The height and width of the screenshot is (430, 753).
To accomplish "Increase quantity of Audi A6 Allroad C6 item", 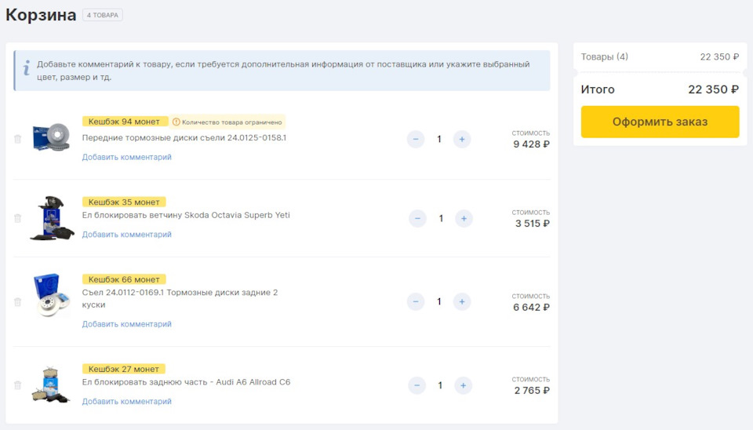I will tap(463, 385).
